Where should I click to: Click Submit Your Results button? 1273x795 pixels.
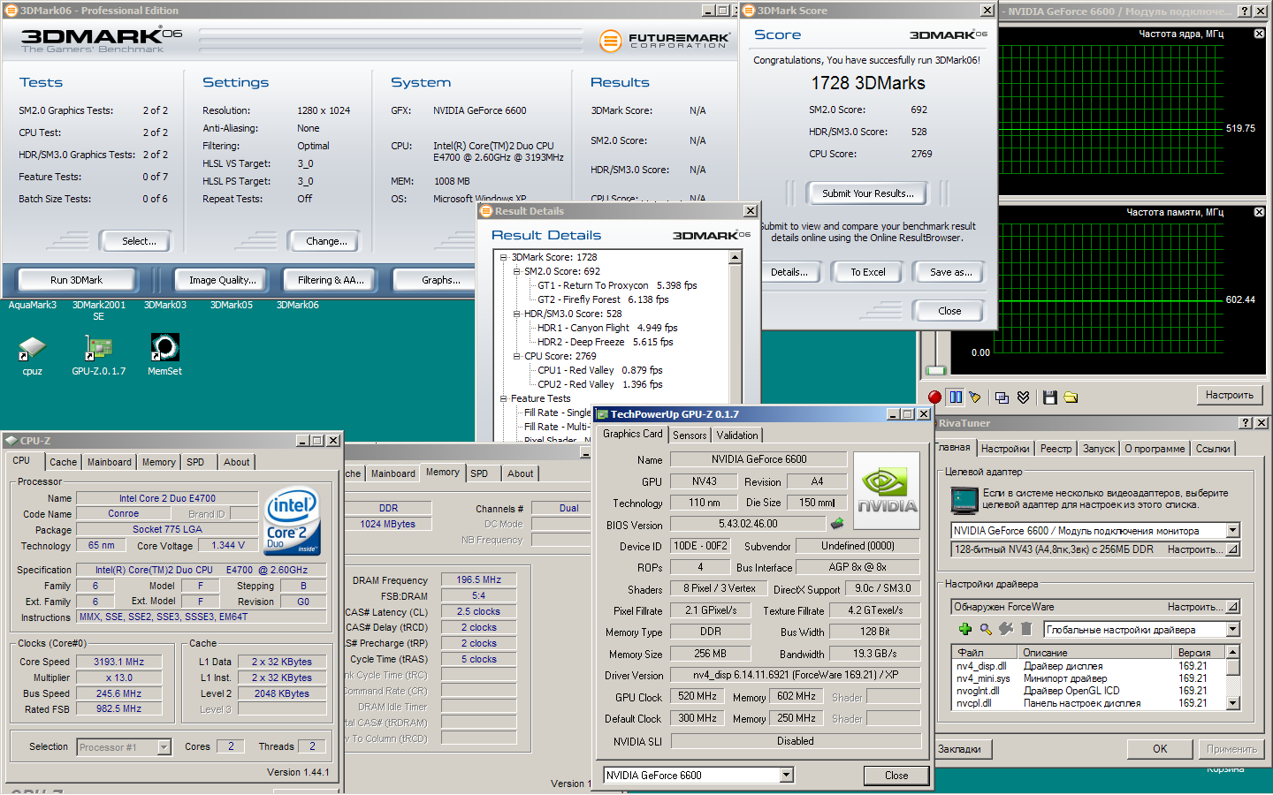pyautogui.click(x=867, y=193)
